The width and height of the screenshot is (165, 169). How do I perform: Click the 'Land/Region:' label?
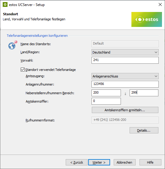point(30,52)
